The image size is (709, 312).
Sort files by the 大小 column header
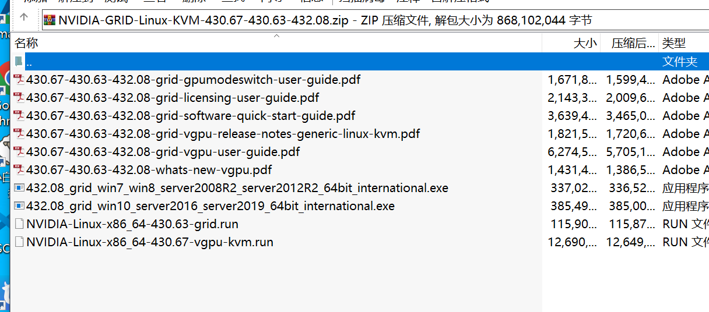(585, 43)
